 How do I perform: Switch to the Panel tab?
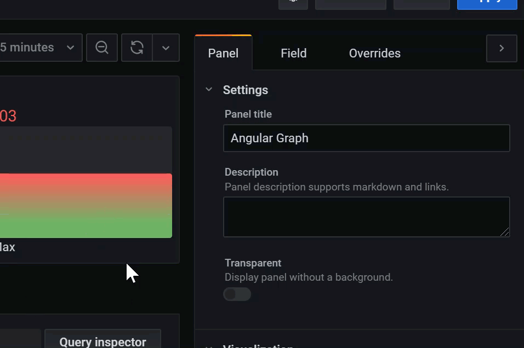tap(223, 53)
